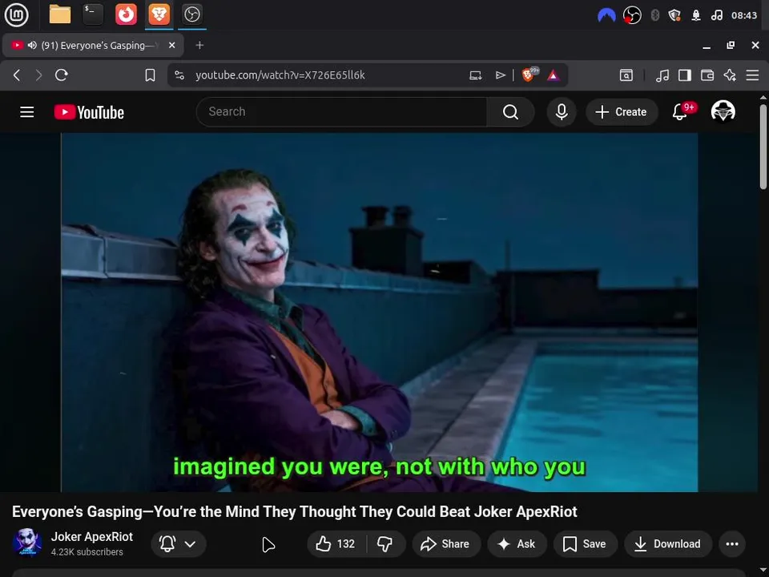This screenshot has height=577, width=769.
Task: Launch the Files folder from the panel
Action: (x=60, y=14)
